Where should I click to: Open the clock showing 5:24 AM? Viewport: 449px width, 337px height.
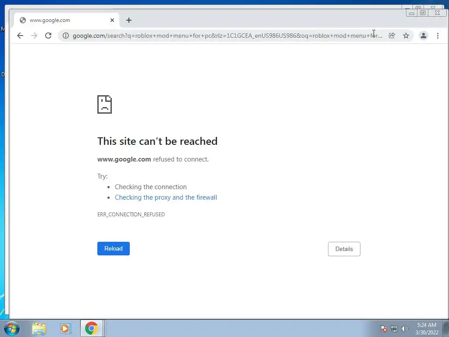pos(427,328)
